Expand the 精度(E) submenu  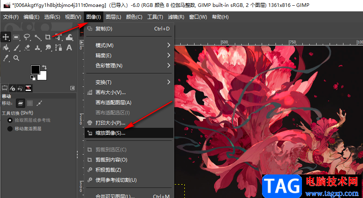[129, 56]
